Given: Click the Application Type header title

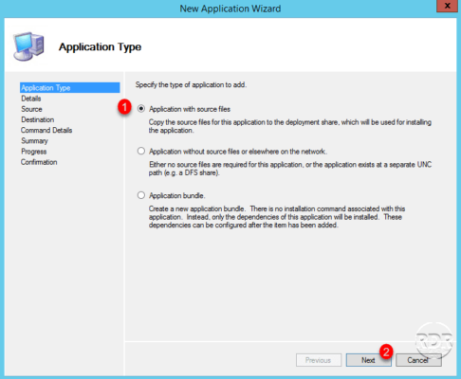Looking at the screenshot, I should click(100, 47).
